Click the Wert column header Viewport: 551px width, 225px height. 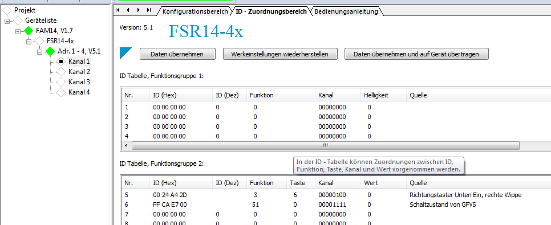coord(383,183)
